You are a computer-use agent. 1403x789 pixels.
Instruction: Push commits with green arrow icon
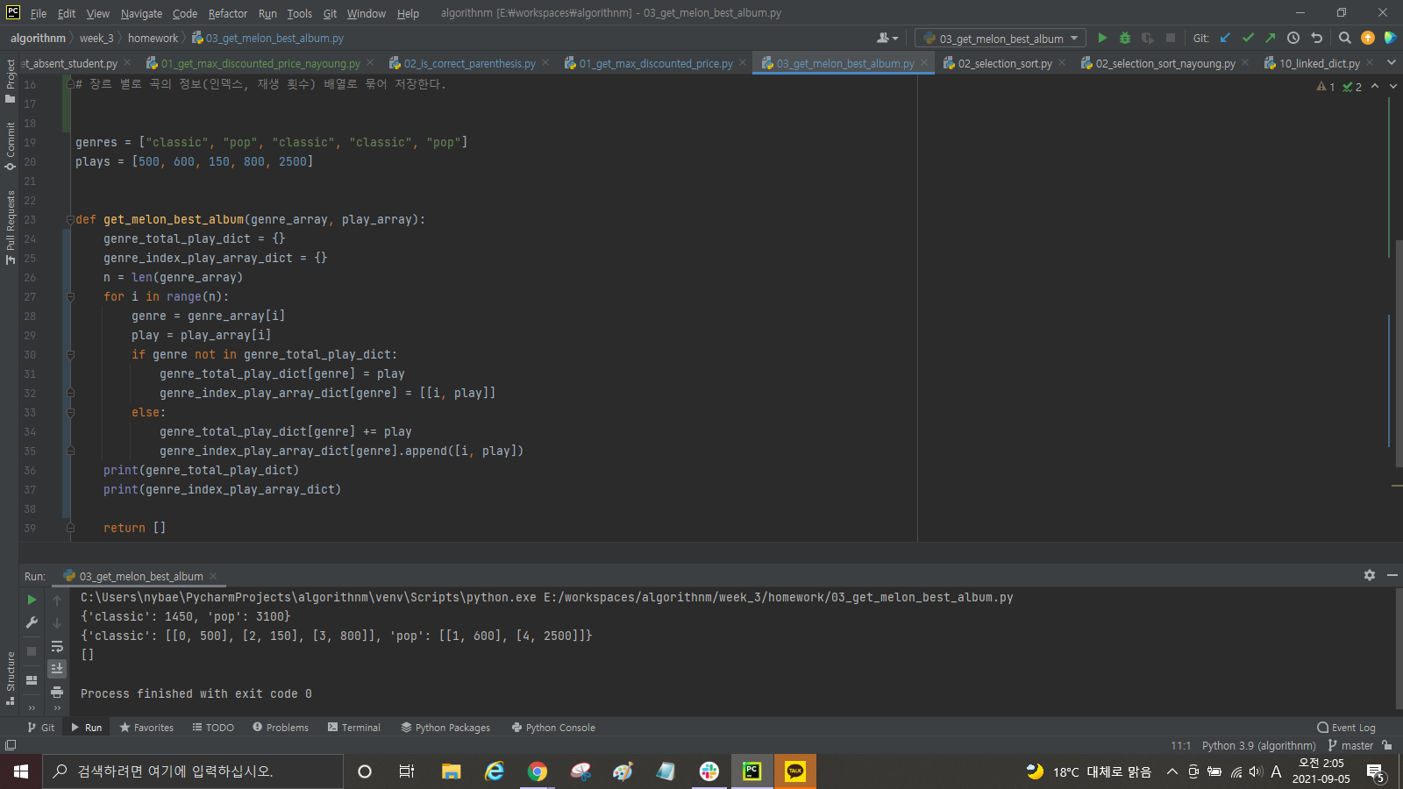1270,38
